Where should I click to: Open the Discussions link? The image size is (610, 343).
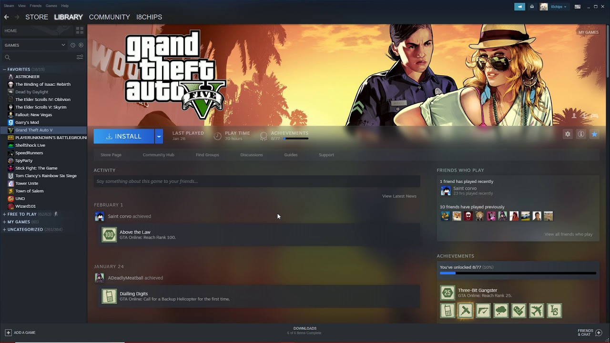click(x=252, y=155)
